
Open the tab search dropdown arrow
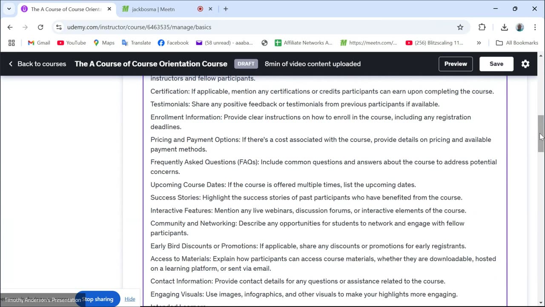click(x=9, y=9)
